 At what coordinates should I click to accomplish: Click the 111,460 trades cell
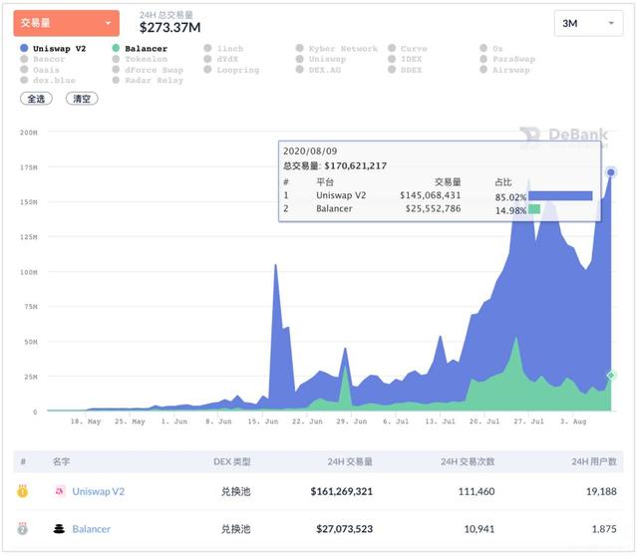pos(477,491)
